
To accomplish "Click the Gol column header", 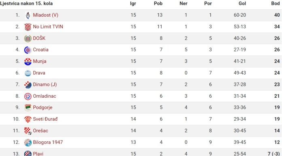I will pos(242,3).
